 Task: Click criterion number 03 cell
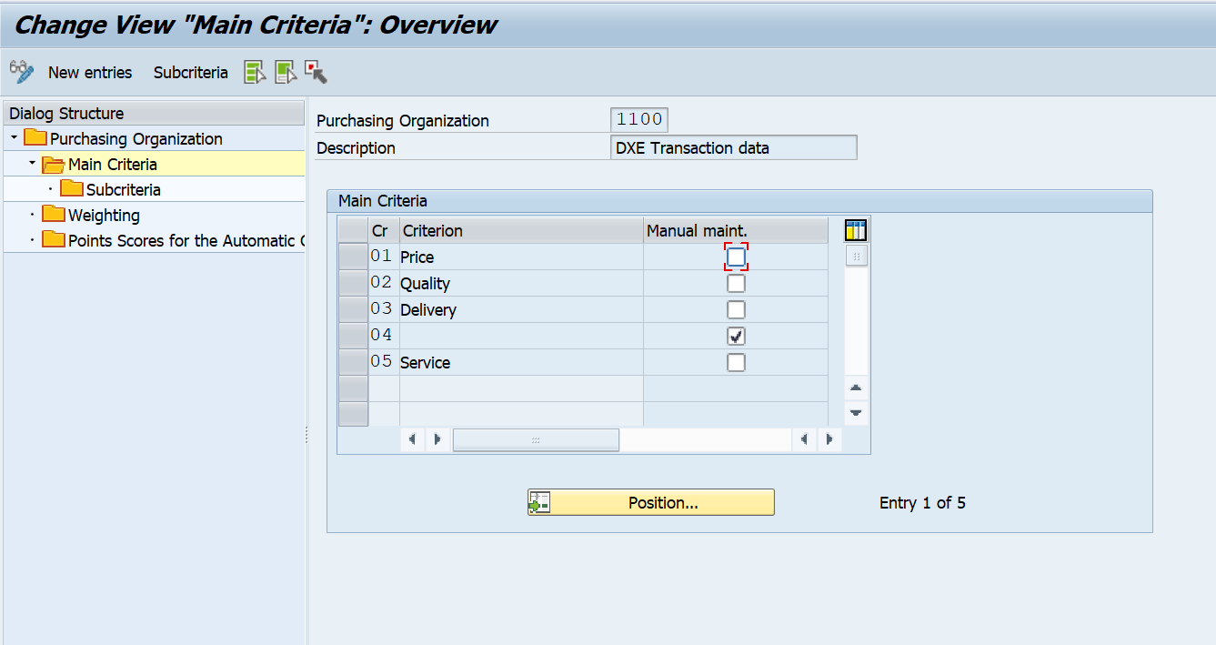(384, 310)
